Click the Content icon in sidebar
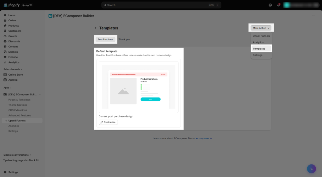 [5, 46]
